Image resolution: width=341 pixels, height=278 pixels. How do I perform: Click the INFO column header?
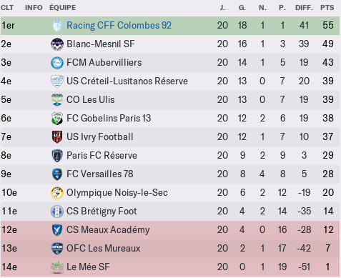(x=34, y=8)
